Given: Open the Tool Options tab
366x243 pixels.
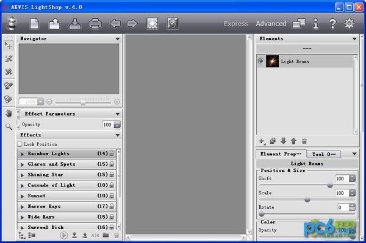Looking at the screenshot, I should [x=324, y=154].
